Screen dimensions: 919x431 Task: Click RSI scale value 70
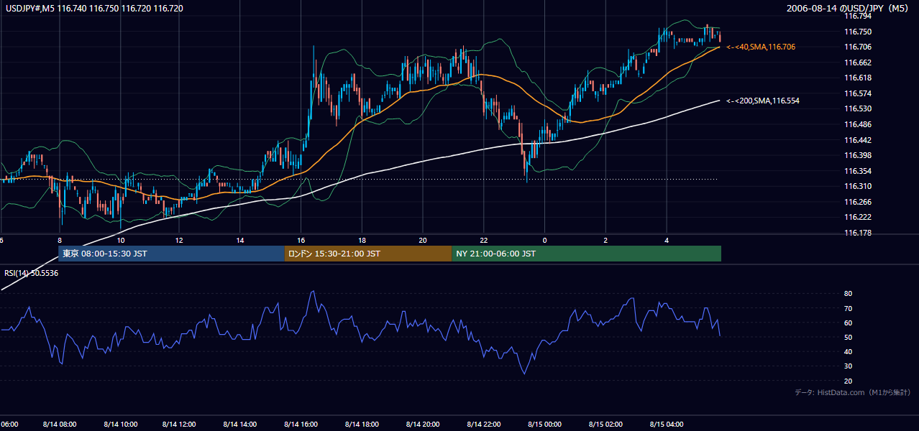tap(848, 308)
